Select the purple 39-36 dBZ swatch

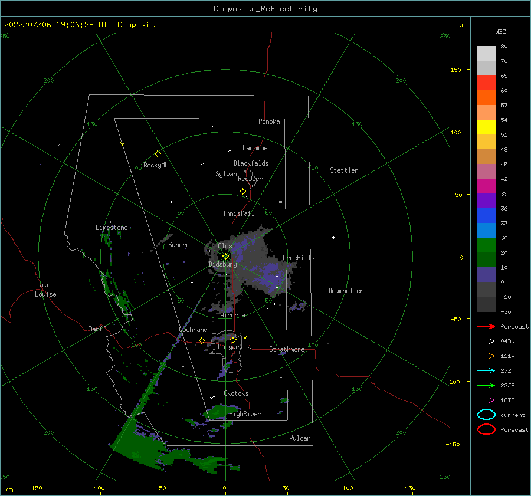(486, 201)
